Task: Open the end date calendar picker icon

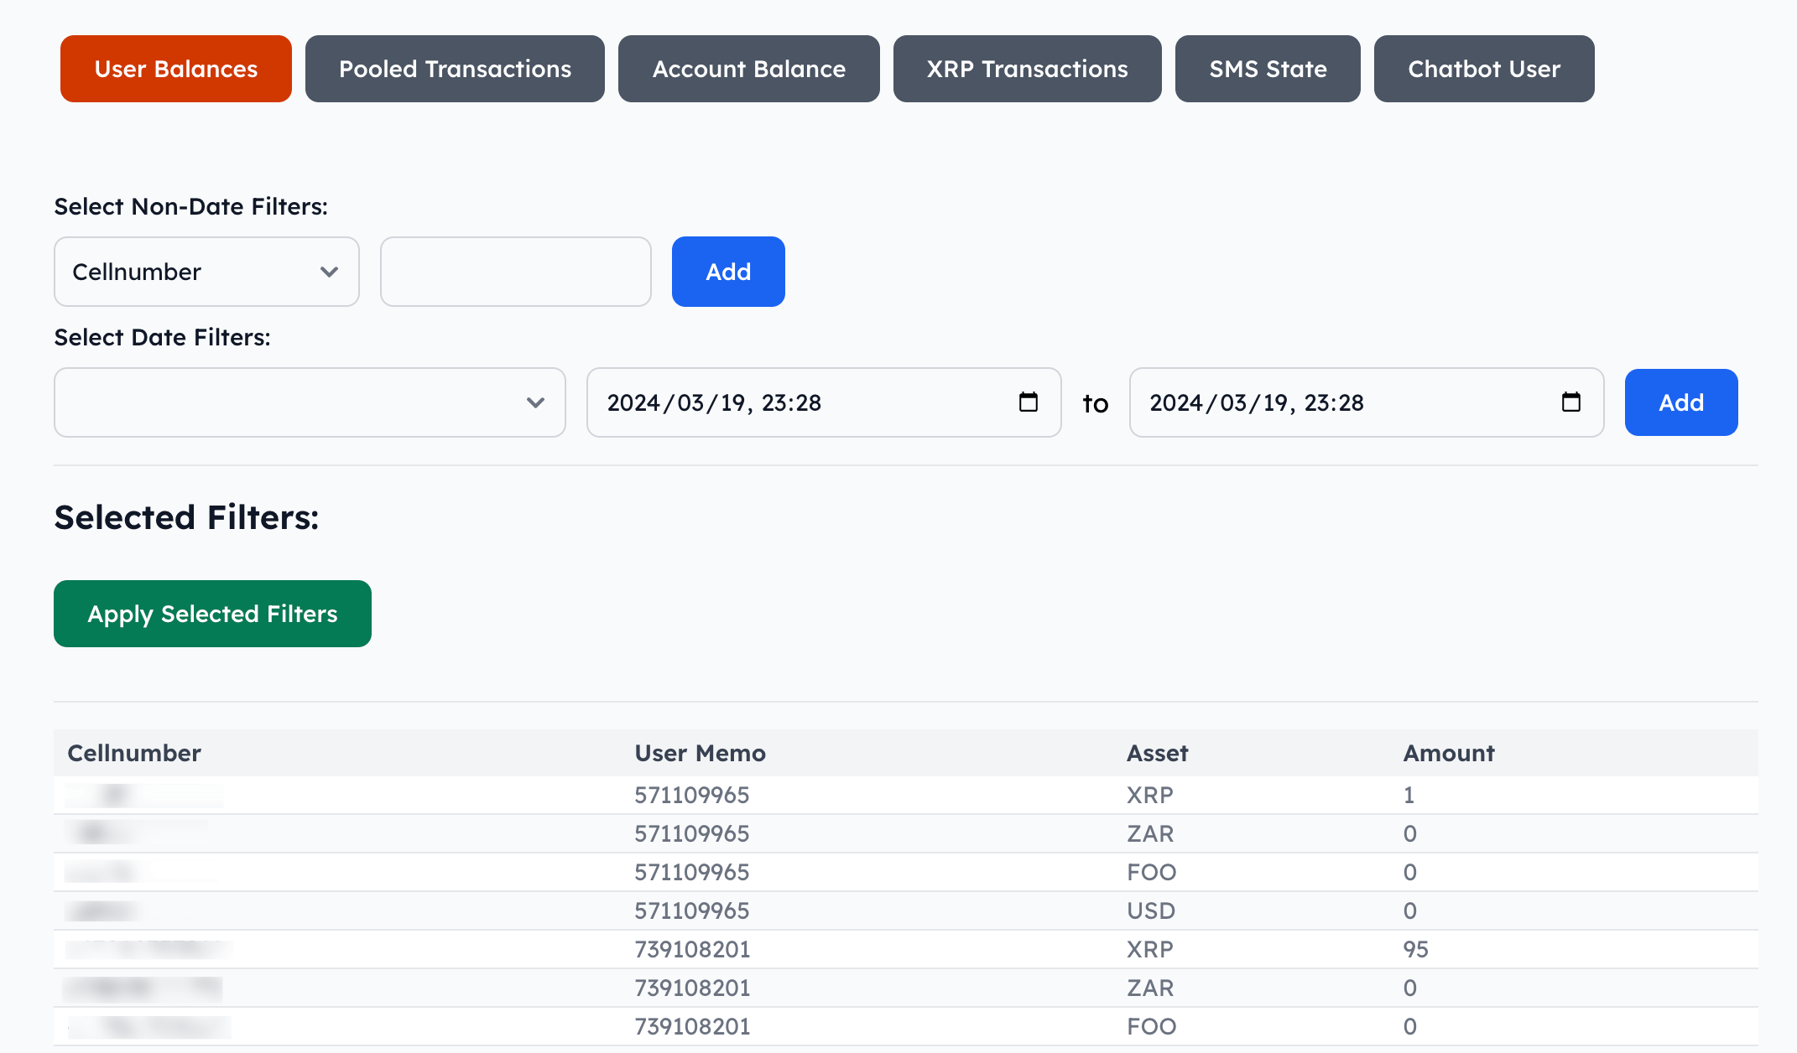Action: (x=1570, y=402)
